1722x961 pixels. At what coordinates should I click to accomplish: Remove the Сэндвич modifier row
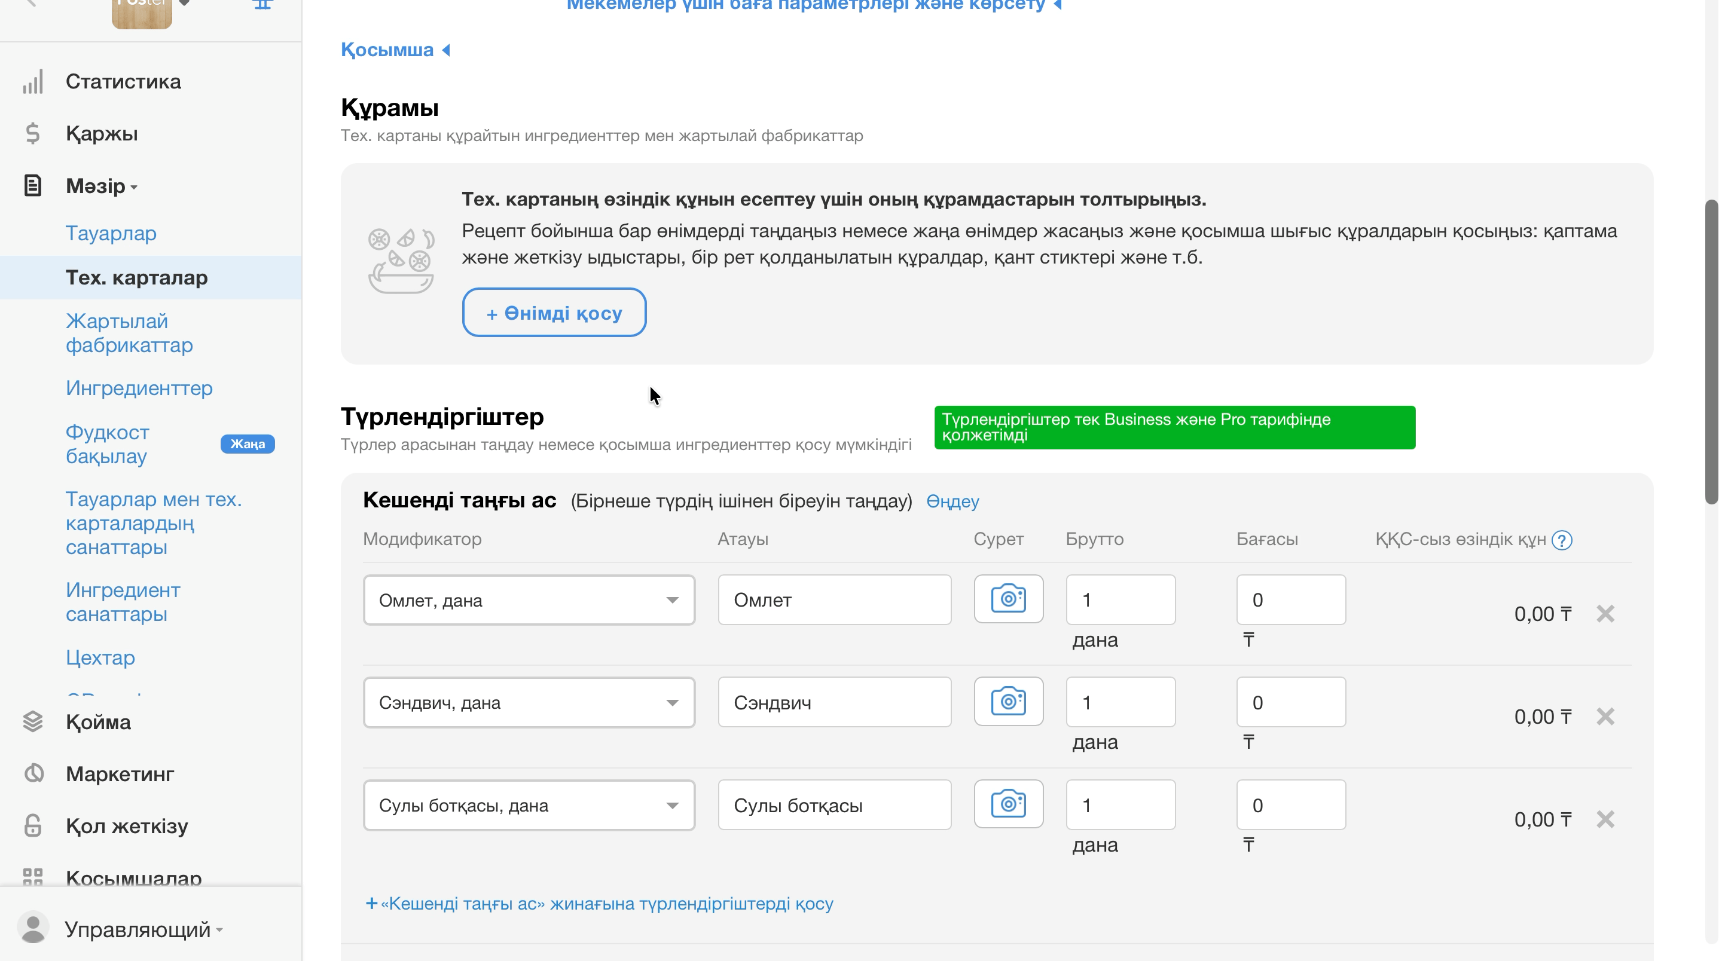coord(1605,717)
